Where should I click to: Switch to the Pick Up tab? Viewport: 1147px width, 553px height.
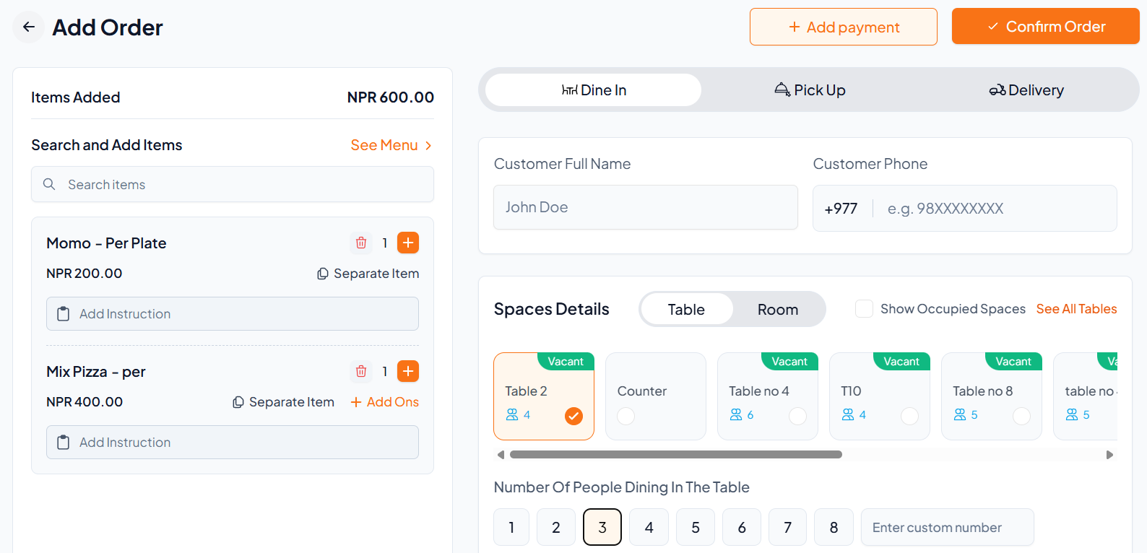pyautogui.click(x=810, y=90)
